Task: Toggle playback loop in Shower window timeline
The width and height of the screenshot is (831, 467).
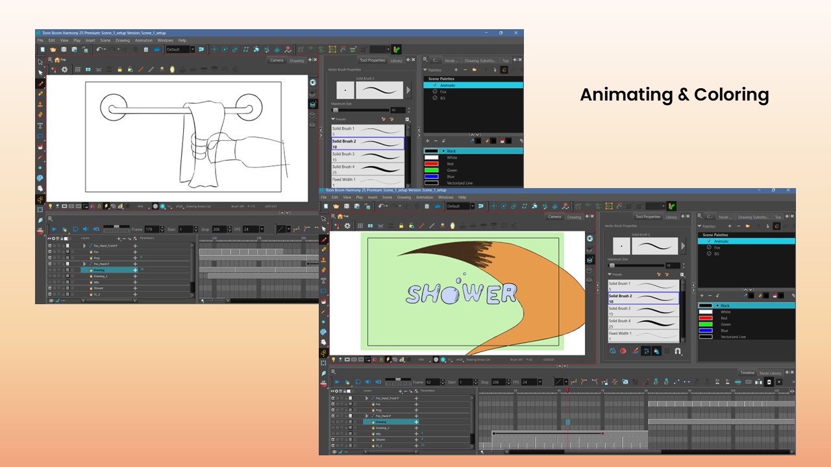Action: (x=356, y=382)
